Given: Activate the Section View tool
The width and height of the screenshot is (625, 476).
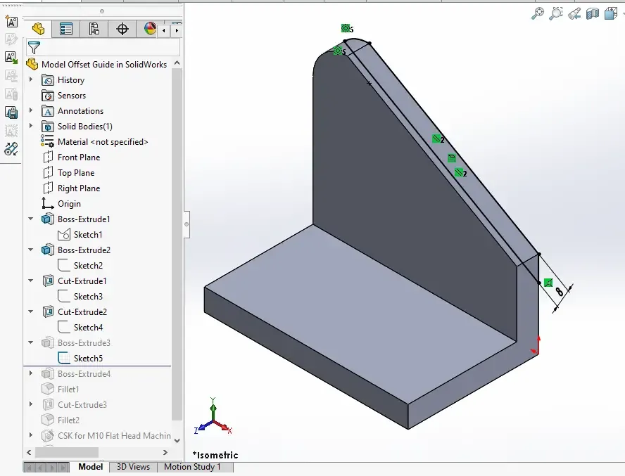Looking at the screenshot, I should point(593,13).
